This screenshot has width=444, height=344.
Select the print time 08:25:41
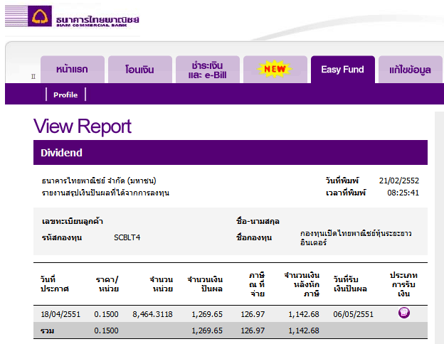point(403,193)
